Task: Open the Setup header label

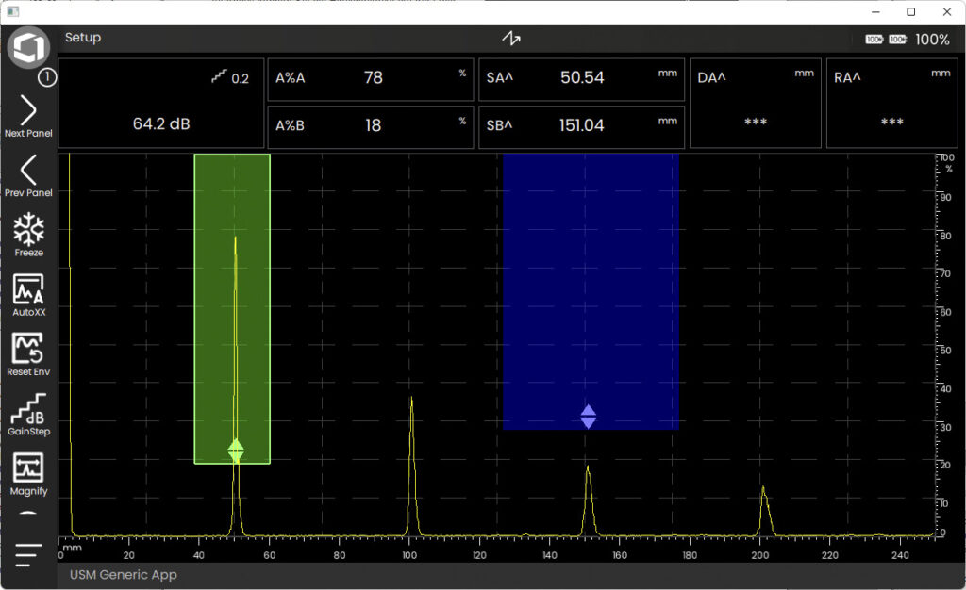Action: tap(83, 38)
